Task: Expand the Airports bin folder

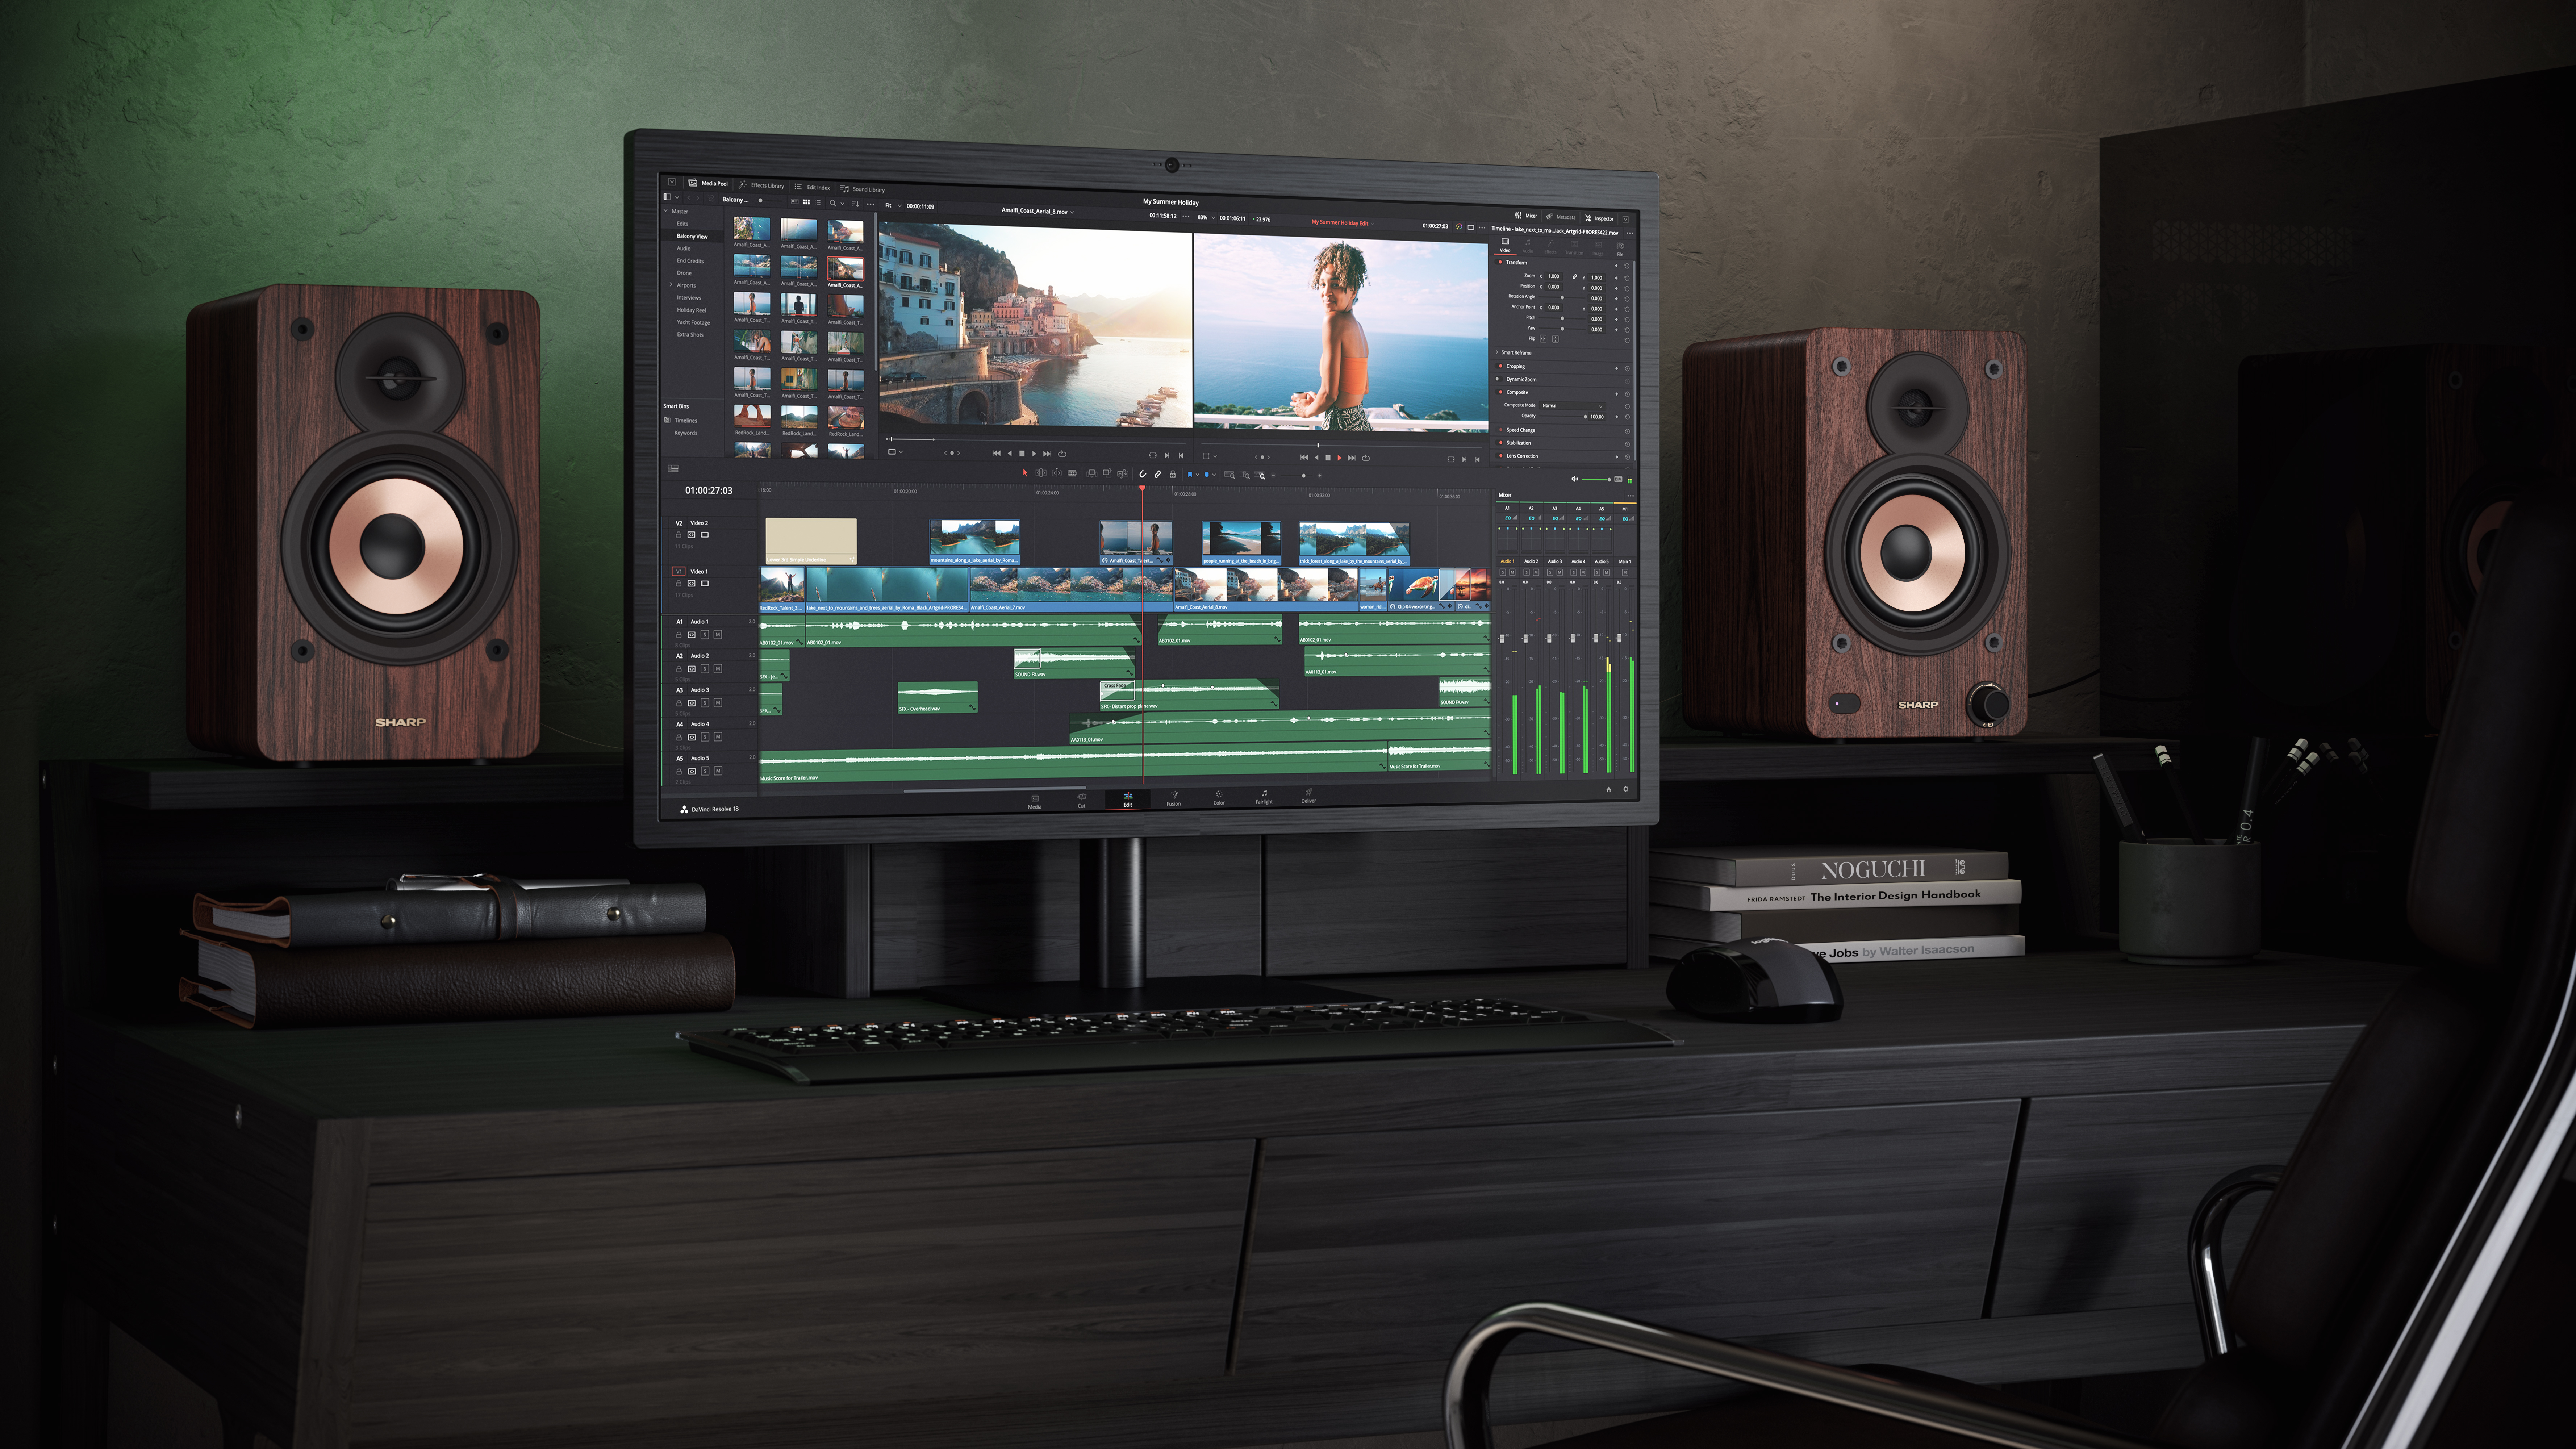Action: tap(670, 285)
